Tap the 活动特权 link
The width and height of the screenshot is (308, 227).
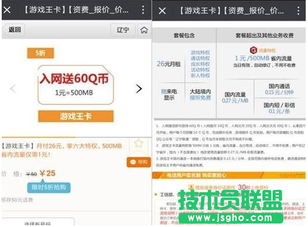200,70
